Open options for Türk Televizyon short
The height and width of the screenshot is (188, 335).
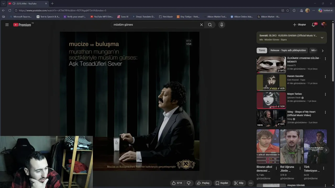pyautogui.click(x=323, y=168)
